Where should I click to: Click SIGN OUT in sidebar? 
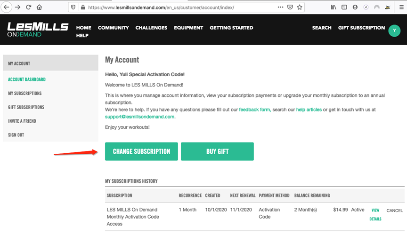16,135
